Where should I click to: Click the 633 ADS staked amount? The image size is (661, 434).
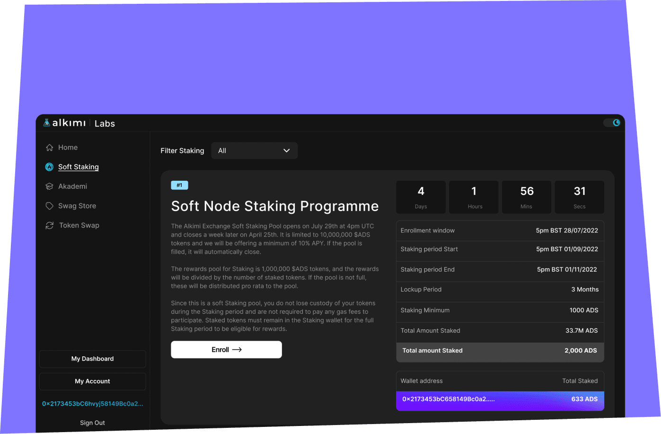tap(584, 399)
